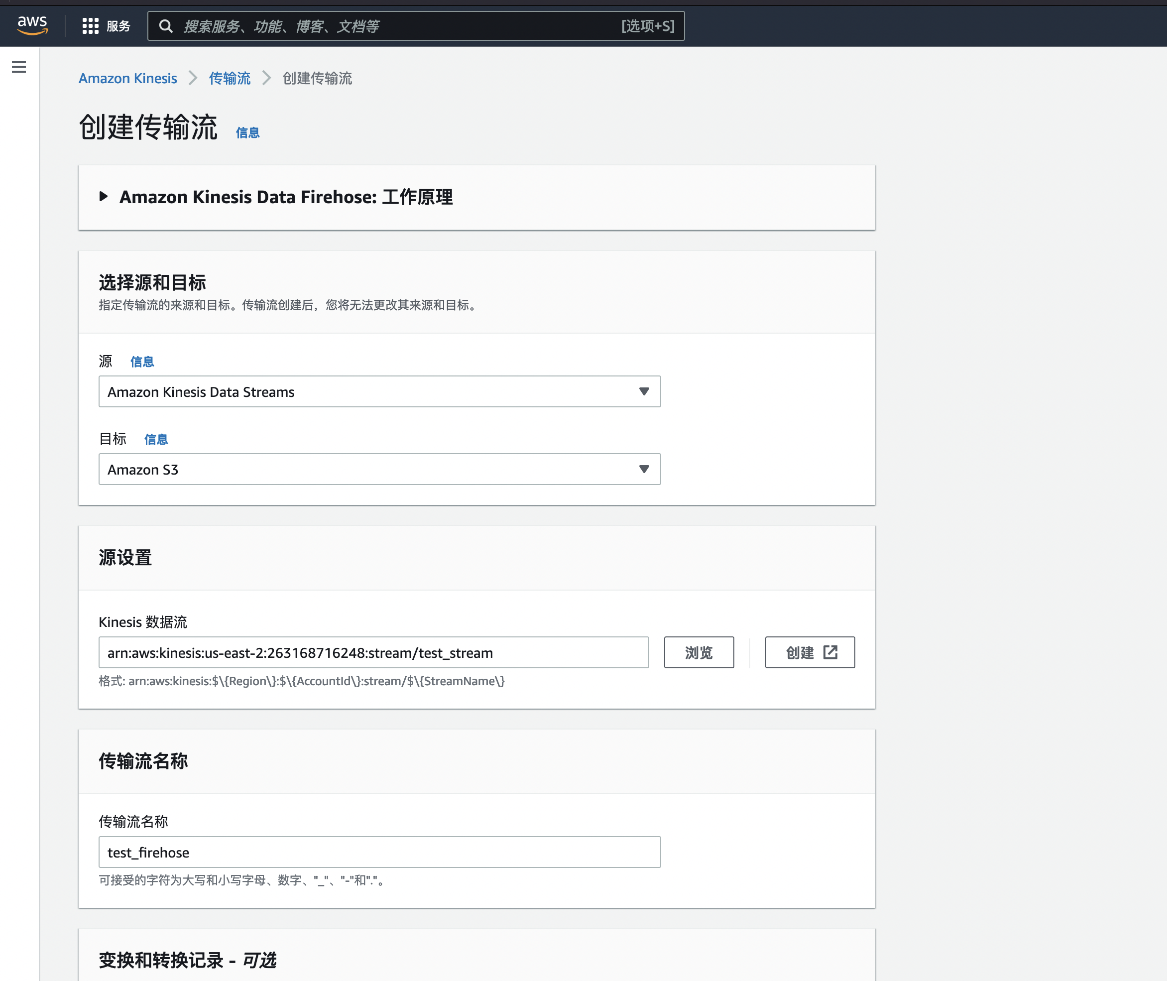This screenshot has width=1167, height=981.
Task: Click the external link icon on the 创建 button
Action: tap(830, 652)
